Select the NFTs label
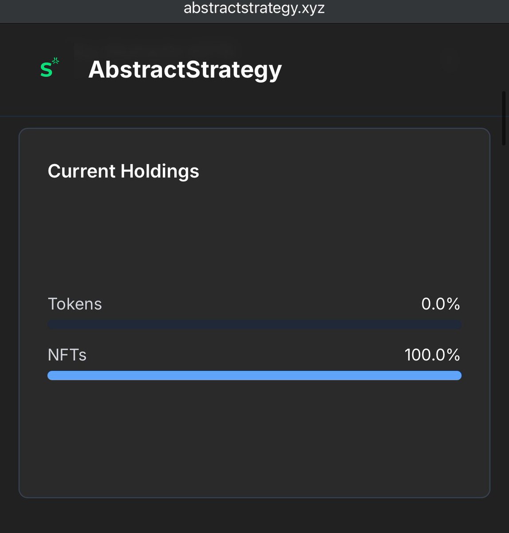Image resolution: width=509 pixels, height=533 pixels. (x=67, y=355)
